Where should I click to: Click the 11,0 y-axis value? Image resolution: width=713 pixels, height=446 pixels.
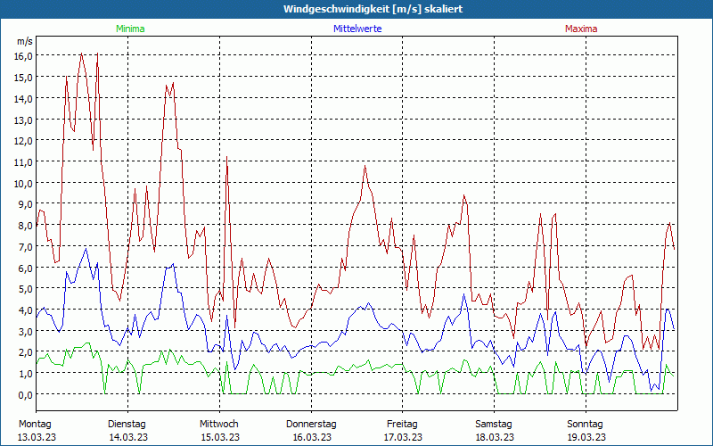25,162
